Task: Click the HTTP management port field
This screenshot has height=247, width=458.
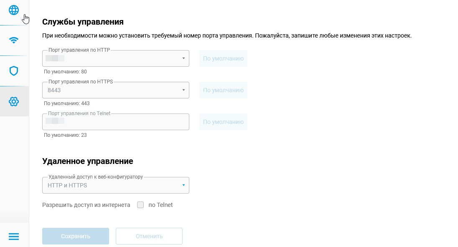Action: (x=113, y=58)
